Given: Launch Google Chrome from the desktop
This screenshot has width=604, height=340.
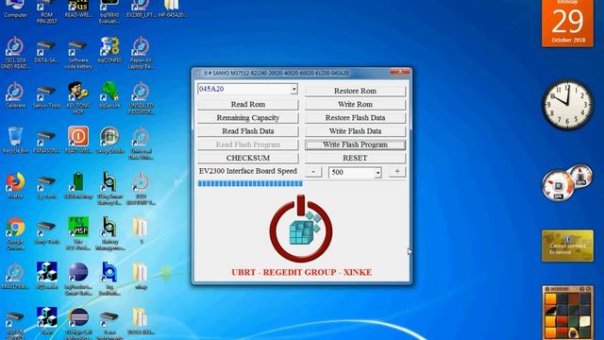Looking at the screenshot, I should click(15, 233).
